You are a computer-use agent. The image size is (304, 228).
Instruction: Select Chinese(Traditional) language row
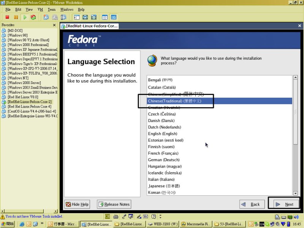click(x=220, y=101)
